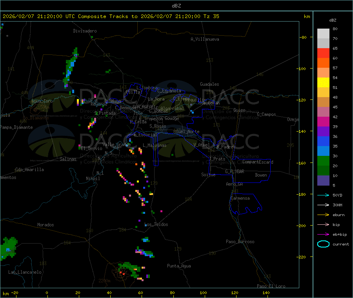Click the yellow eburn arrow legend icon
This screenshot has height=298, width=353.
tap(323, 215)
